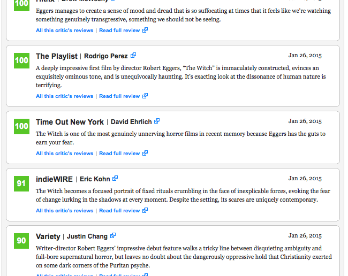Open All this critic's reviews for David Ehrlich
Image resolution: width=348 pixels, height=276 pixels.
point(65,154)
